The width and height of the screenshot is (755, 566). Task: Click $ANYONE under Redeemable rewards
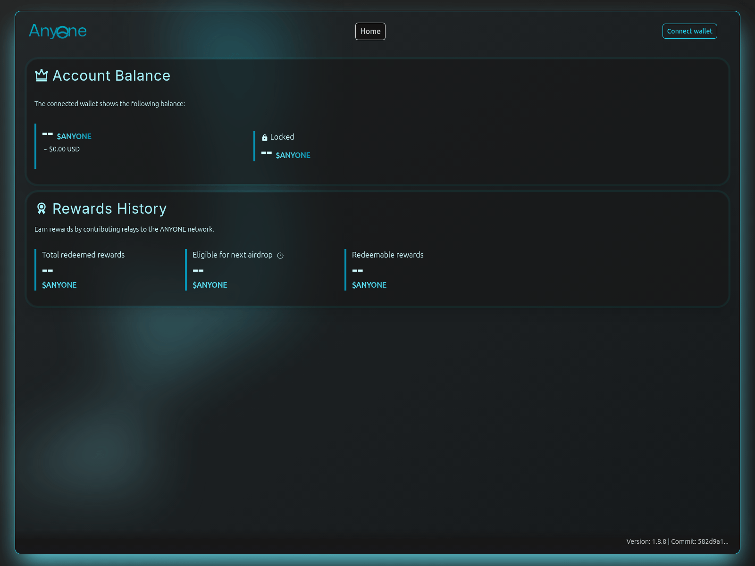click(x=369, y=285)
